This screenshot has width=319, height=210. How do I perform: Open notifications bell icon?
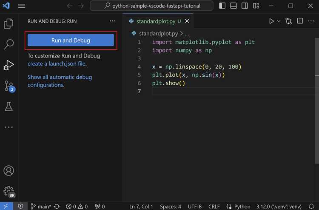(311, 206)
